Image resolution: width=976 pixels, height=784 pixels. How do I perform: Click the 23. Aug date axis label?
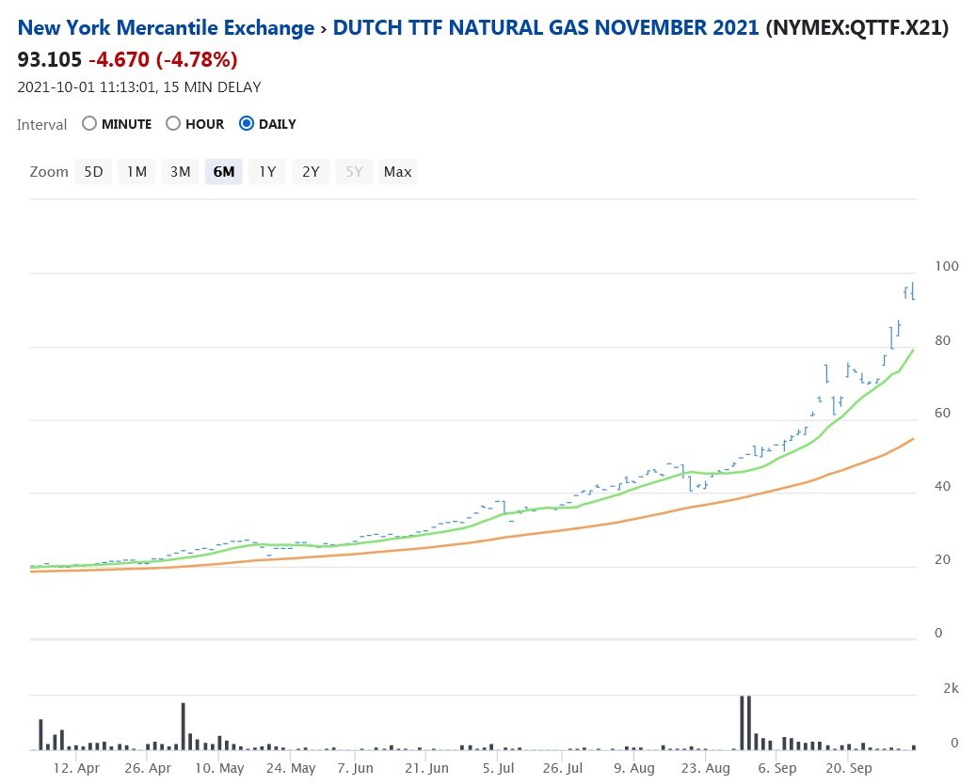(x=706, y=768)
